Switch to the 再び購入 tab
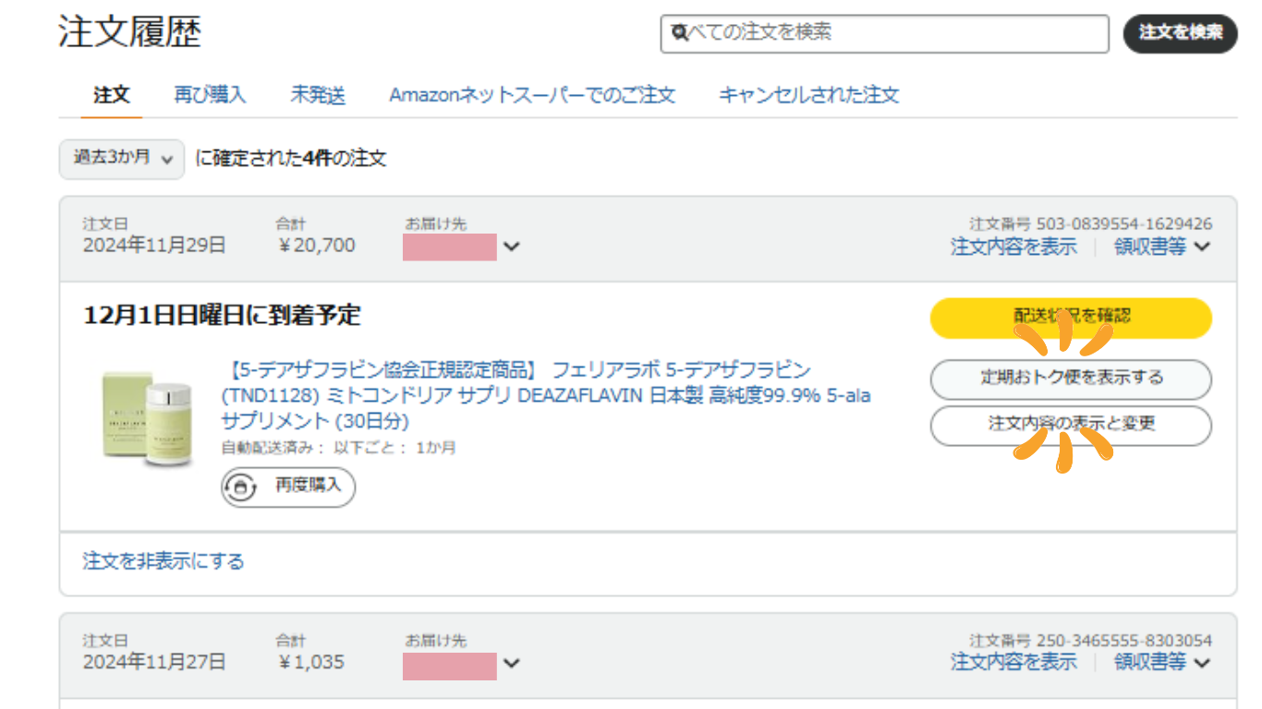The image size is (1262, 709). pyautogui.click(x=210, y=95)
